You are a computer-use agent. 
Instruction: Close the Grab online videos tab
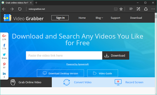coord(31,3)
